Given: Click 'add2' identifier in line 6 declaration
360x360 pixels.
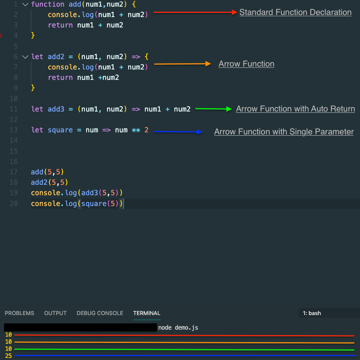Looking at the screenshot, I should (56, 57).
